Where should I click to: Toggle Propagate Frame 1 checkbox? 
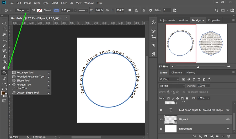tap(184, 92)
